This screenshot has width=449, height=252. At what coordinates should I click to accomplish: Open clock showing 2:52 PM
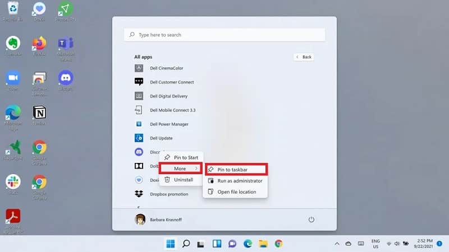[x=423, y=244]
